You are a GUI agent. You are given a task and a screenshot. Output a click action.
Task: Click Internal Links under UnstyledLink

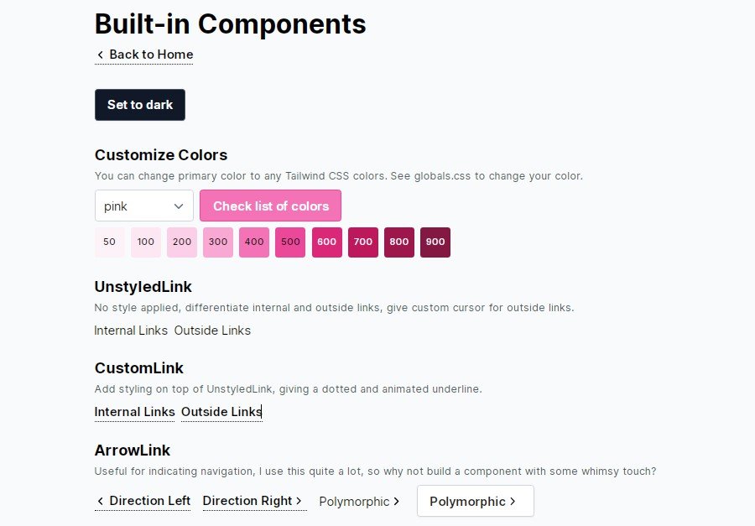[x=131, y=331]
